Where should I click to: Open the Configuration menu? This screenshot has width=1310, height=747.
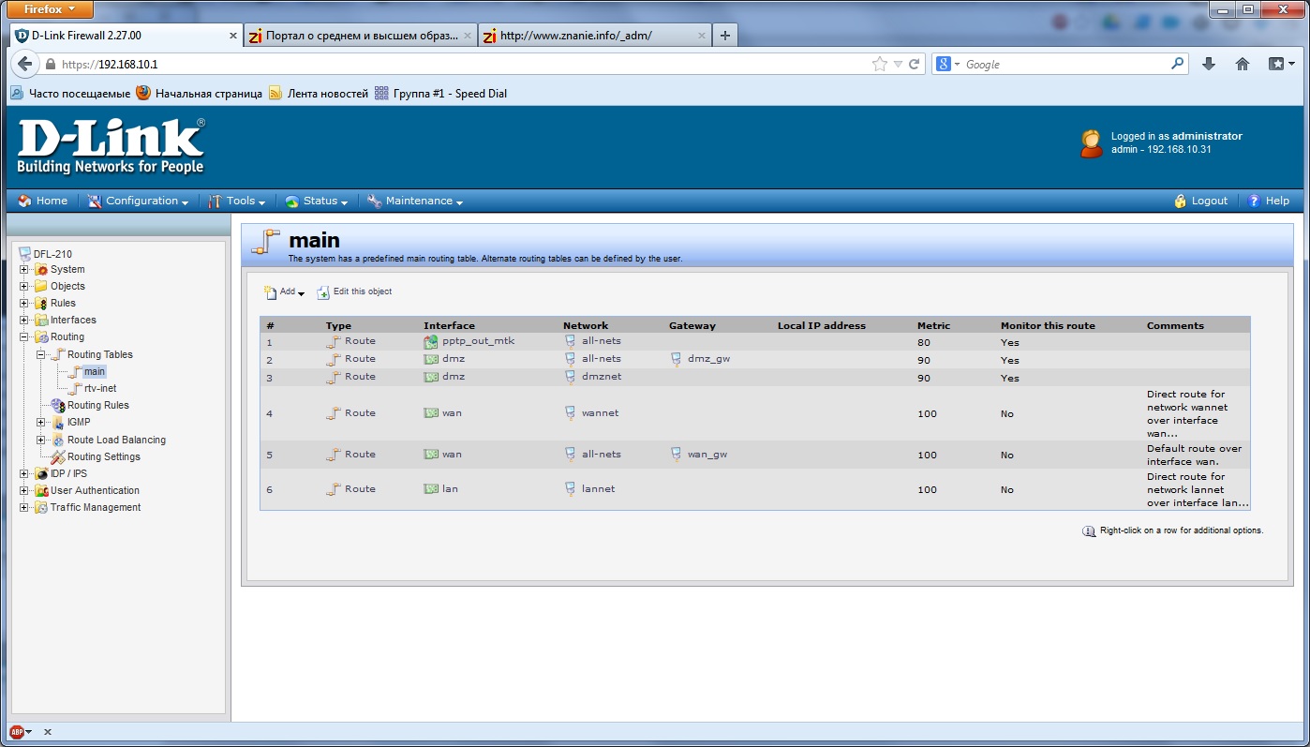coord(138,201)
